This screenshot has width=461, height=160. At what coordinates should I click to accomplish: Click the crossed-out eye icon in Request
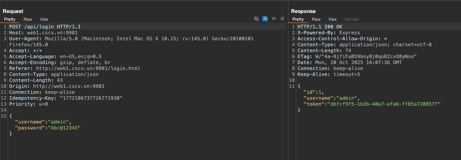[256, 19]
